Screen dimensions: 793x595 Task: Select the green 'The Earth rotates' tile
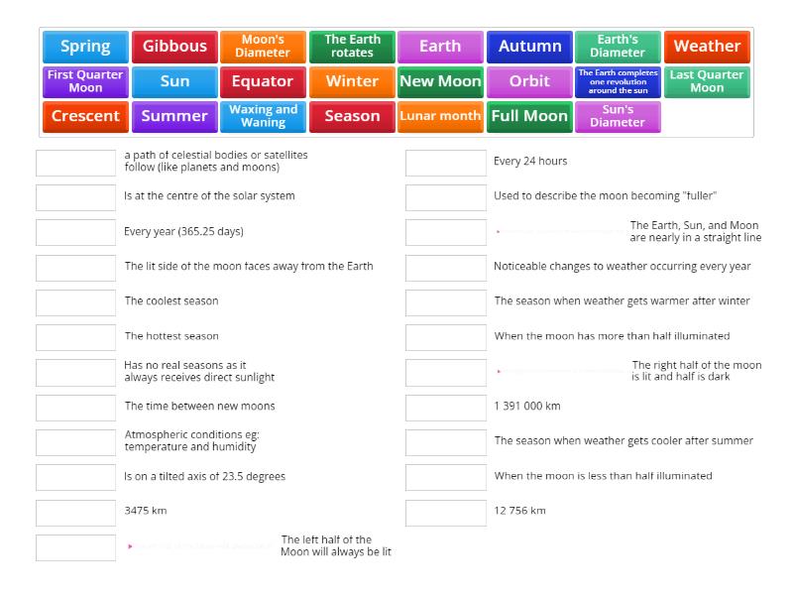click(x=352, y=47)
